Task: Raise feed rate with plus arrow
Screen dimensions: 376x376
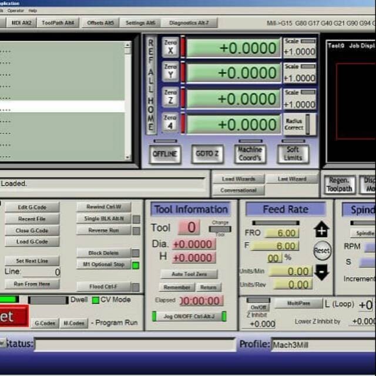Action: tap(321, 229)
